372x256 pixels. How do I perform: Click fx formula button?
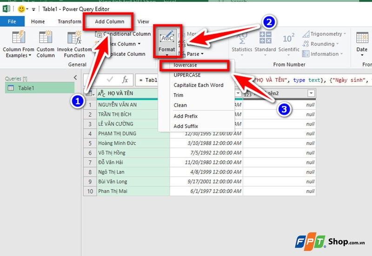pyautogui.click(x=125, y=80)
